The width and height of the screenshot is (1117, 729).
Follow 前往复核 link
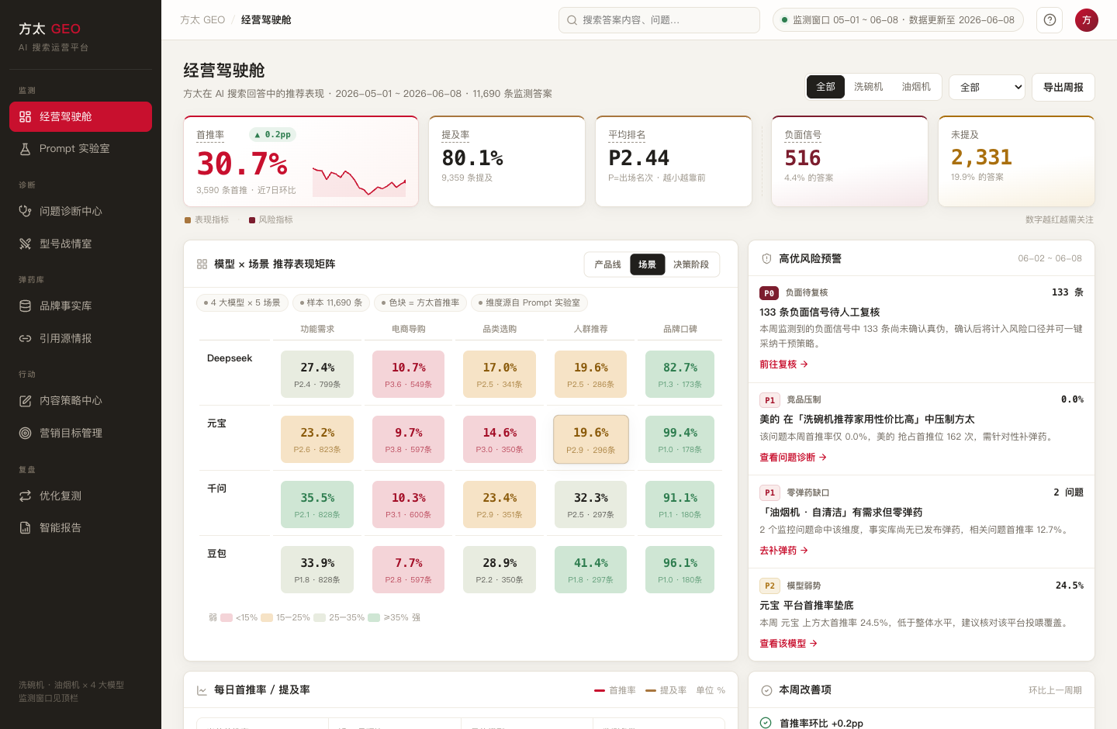click(783, 364)
